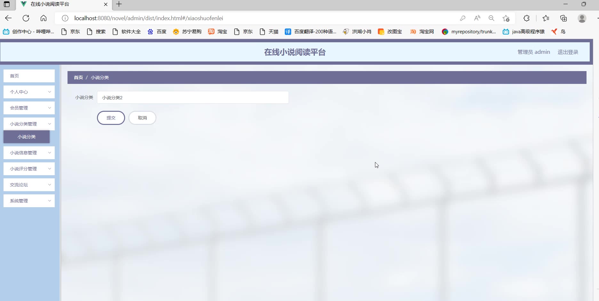Viewport: 599px width, 301px height.
Task: Open browser profile avatar
Action: (582, 18)
